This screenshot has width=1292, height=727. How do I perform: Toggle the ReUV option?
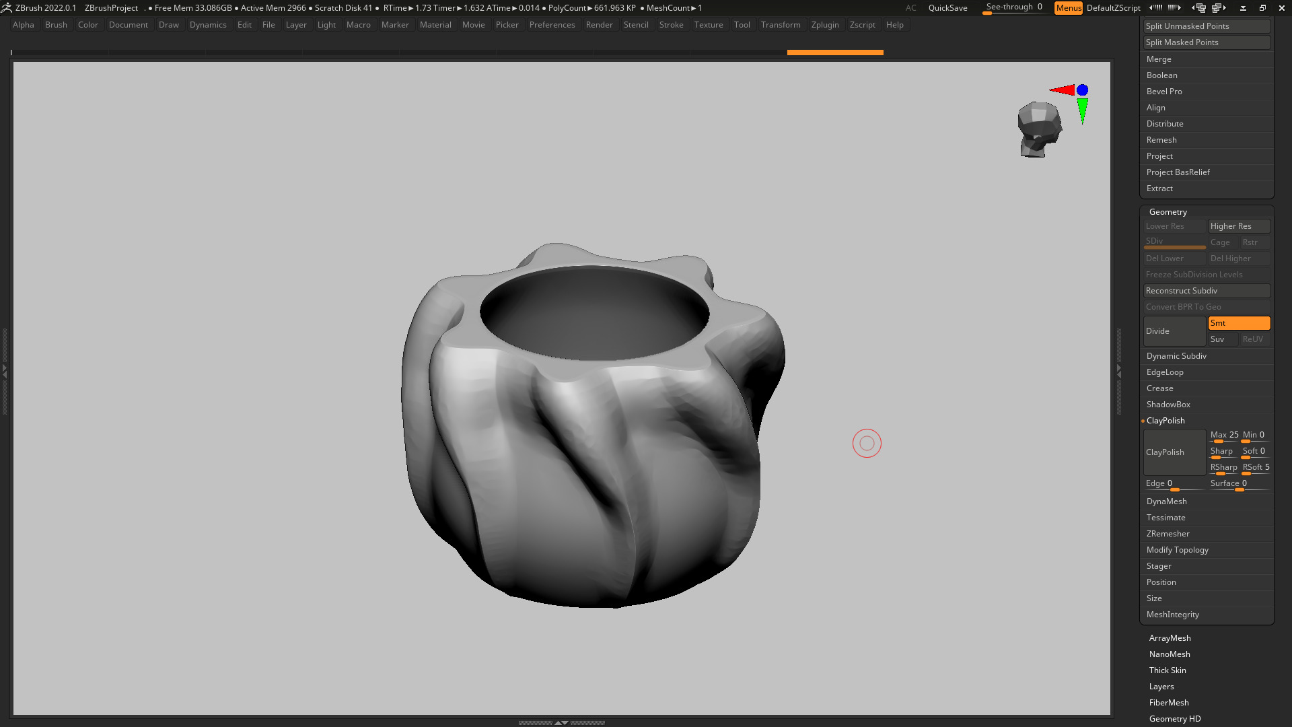point(1255,339)
